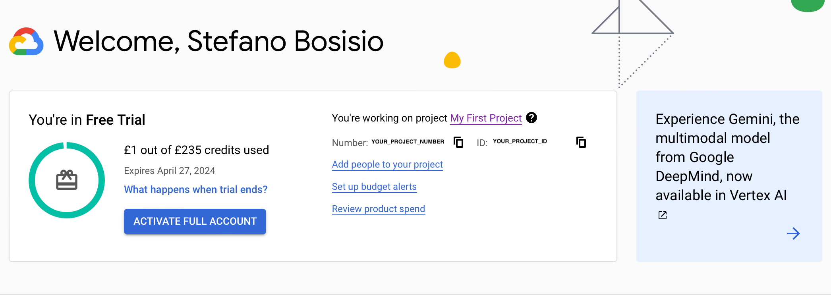
Task: Click the YOUR_PROJECT_ID value text
Action: point(520,141)
